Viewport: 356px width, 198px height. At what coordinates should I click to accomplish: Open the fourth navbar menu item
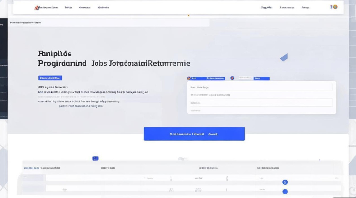103,8
